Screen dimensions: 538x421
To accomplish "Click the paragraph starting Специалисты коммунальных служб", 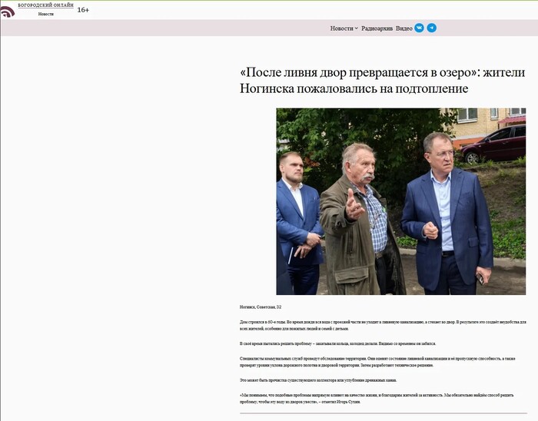I will click(x=377, y=362).
